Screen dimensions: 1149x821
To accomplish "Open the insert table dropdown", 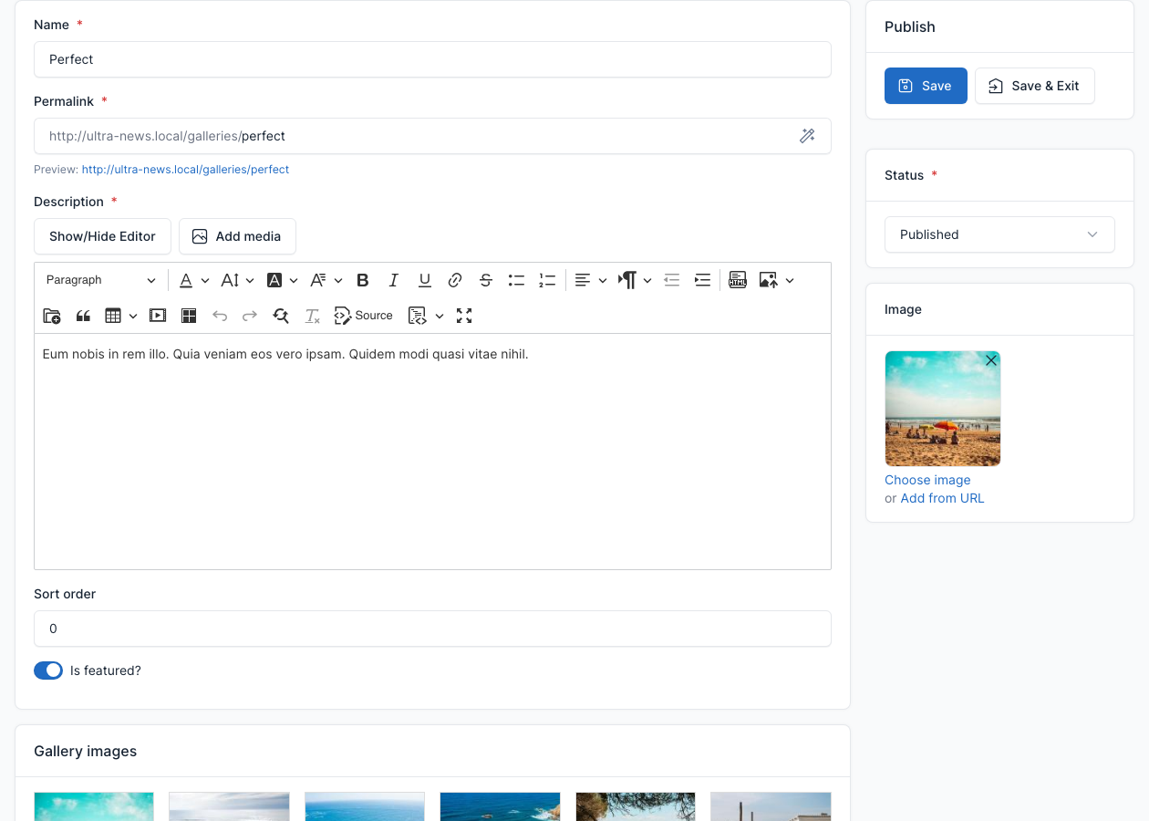I will [x=121, y=316].
